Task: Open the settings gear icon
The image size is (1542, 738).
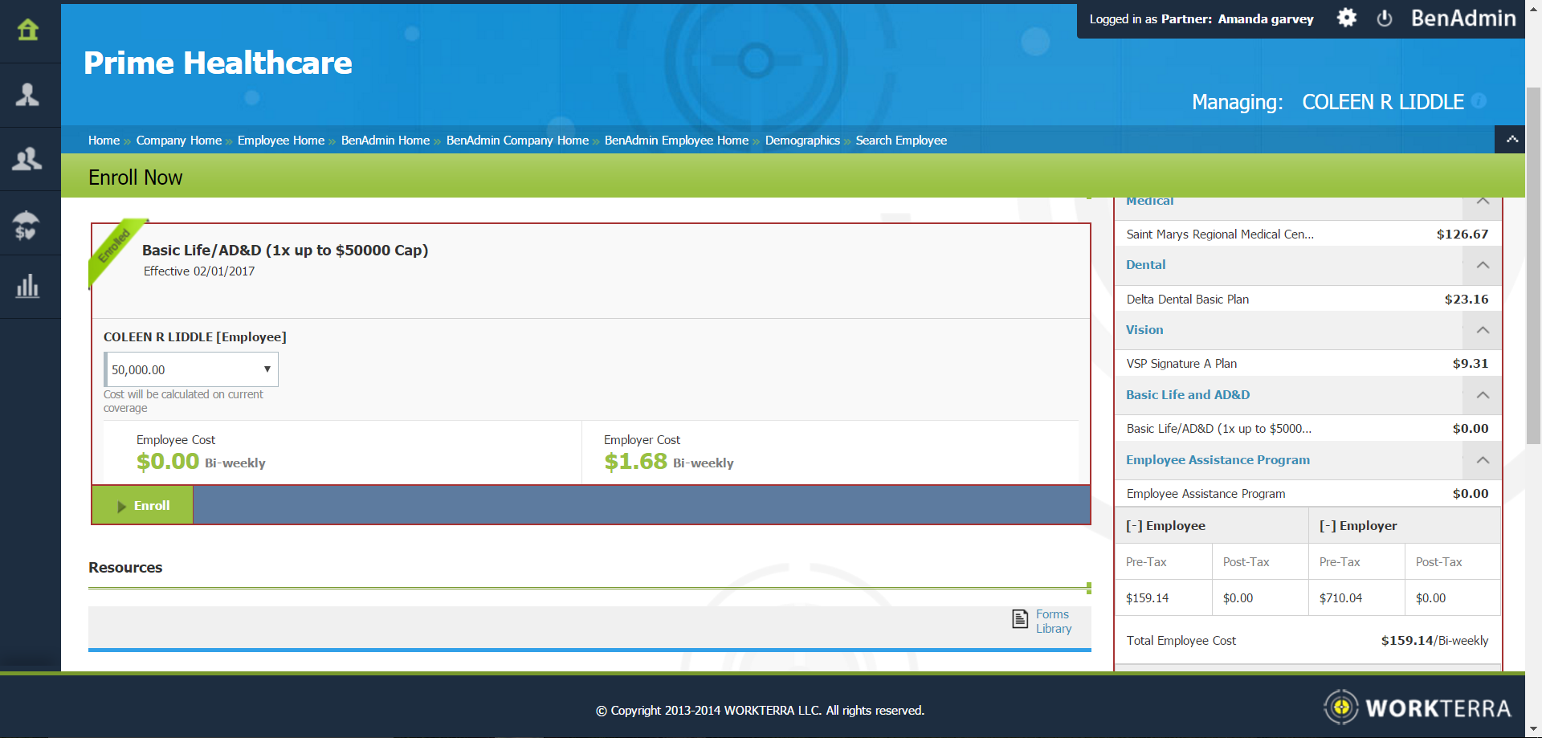Action: click(x=1347, y=18)
